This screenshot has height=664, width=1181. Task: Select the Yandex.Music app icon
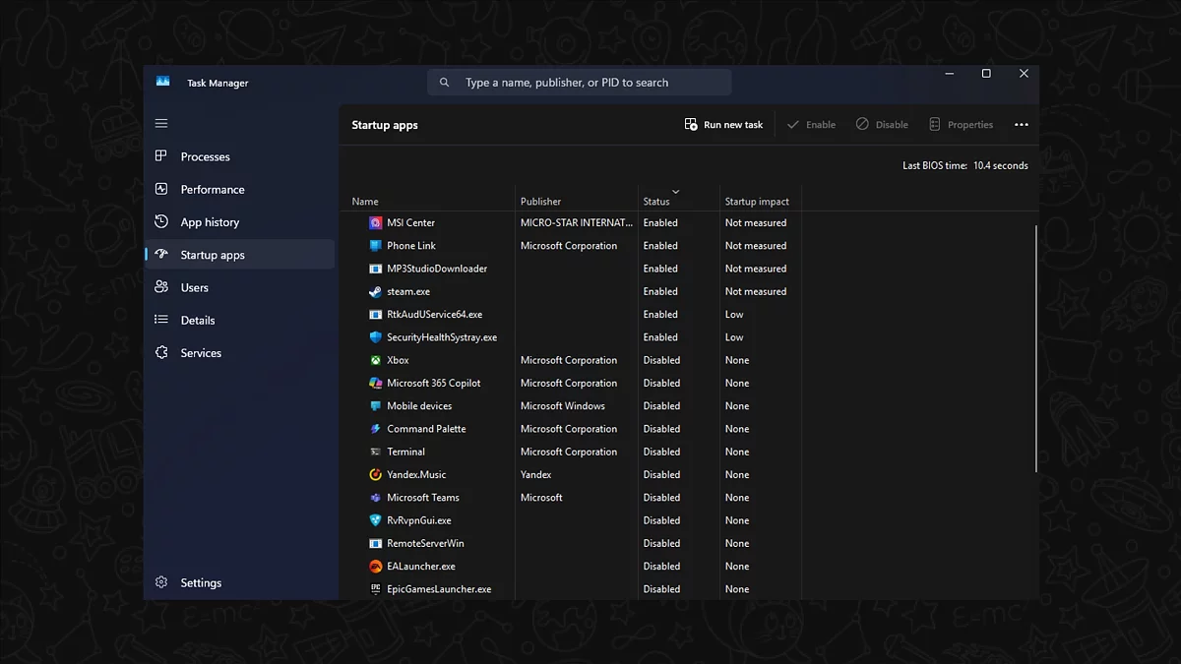pos(375,475)
